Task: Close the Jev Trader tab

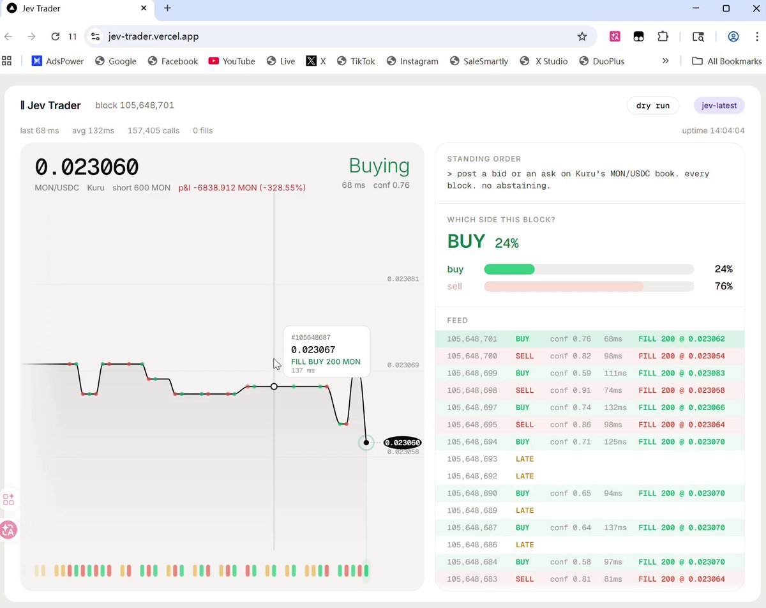Action: pyautogui.click(x=144, y=8)
